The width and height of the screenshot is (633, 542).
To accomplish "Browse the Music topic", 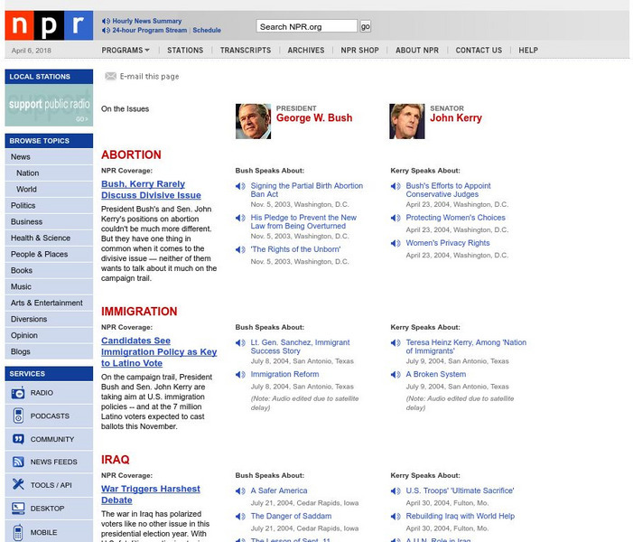I will (x=49, y=286).
